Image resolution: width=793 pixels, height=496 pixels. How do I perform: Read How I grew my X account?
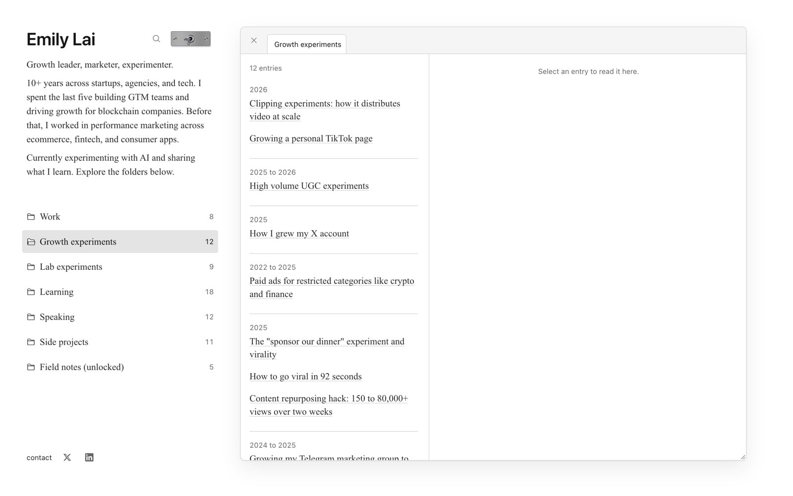point(299,234)
